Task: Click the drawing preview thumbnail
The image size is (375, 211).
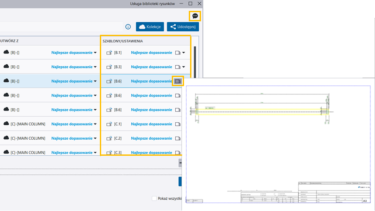Action: (x=278, y=144)
